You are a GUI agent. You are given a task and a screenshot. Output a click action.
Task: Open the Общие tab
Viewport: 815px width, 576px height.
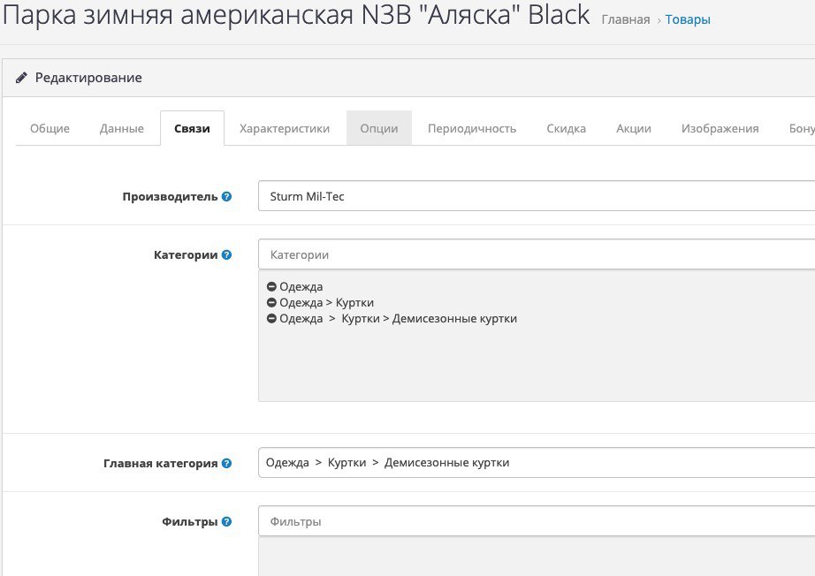50,128
